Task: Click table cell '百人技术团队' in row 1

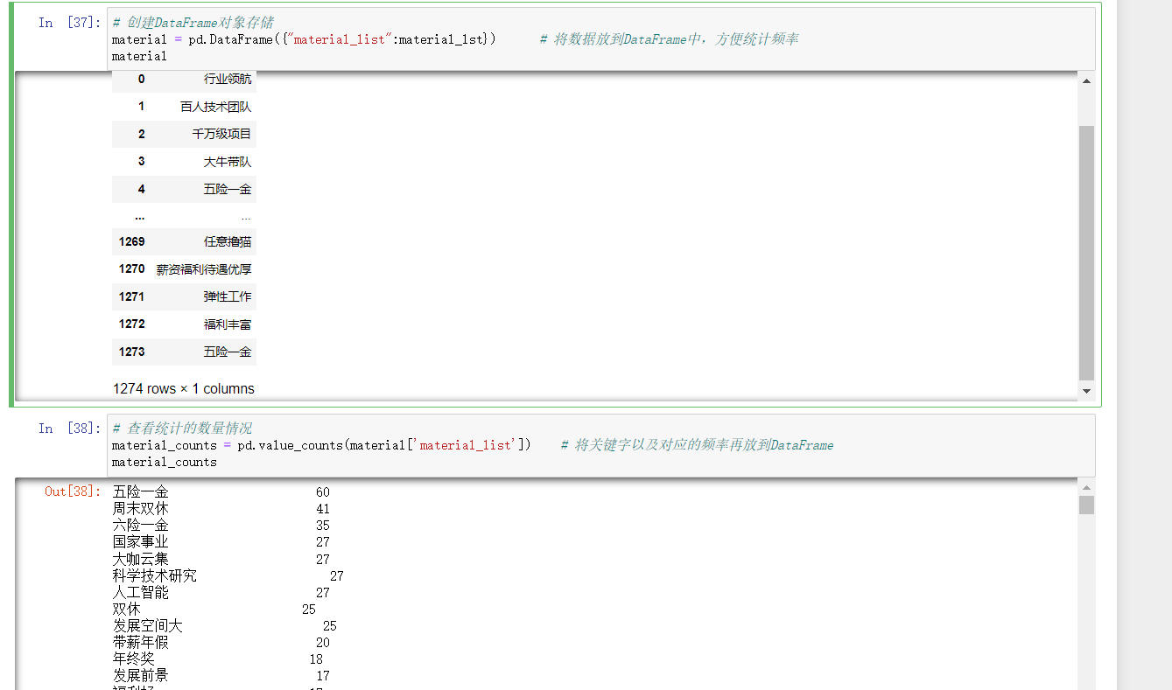Action: pos(216,107)
